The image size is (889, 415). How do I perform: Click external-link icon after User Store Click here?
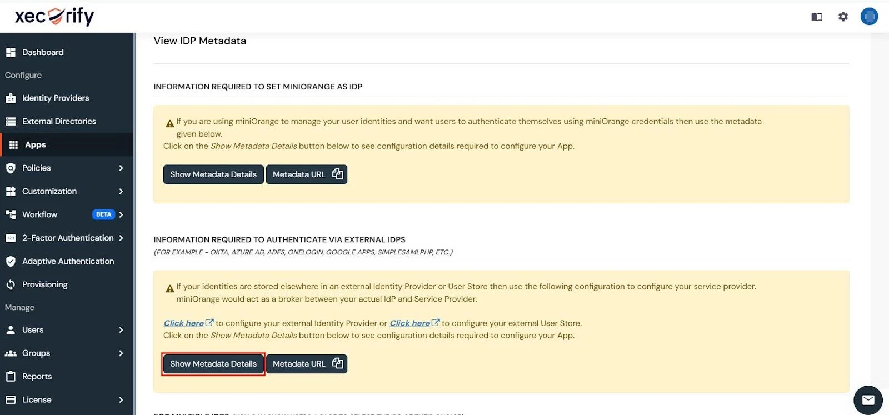click(x=436, y=322)
